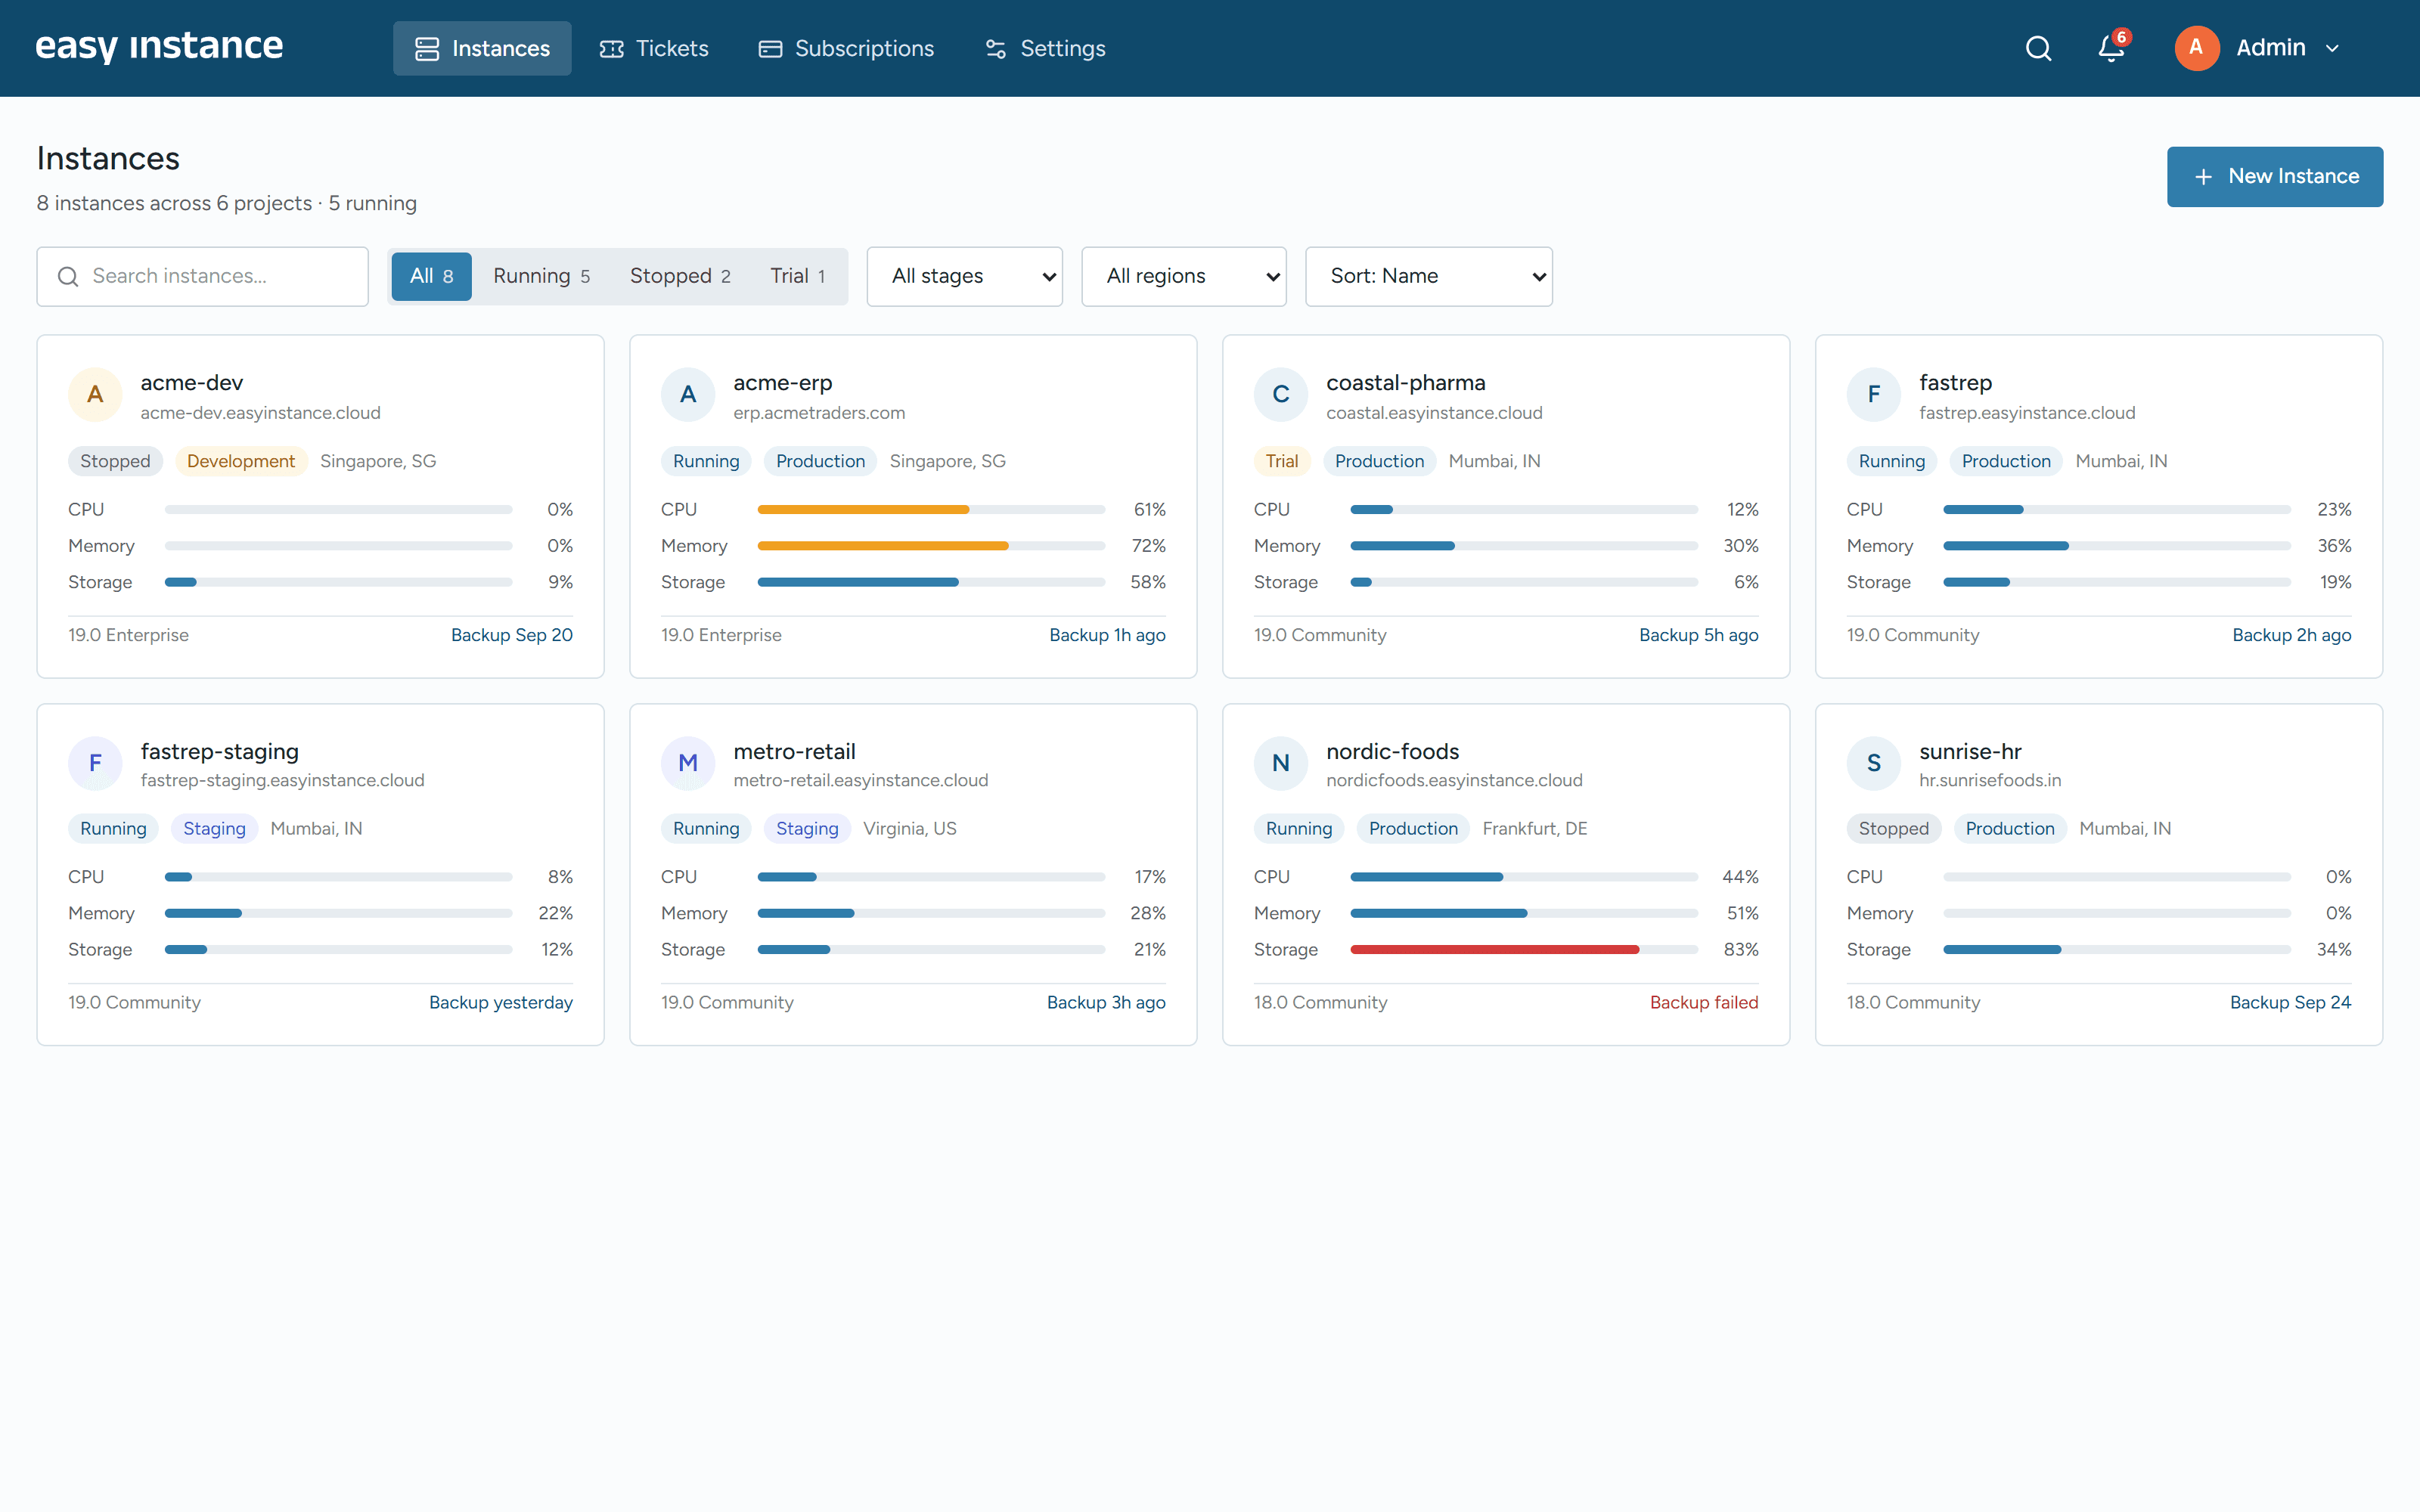Open the acme-erp instance name

782,383
